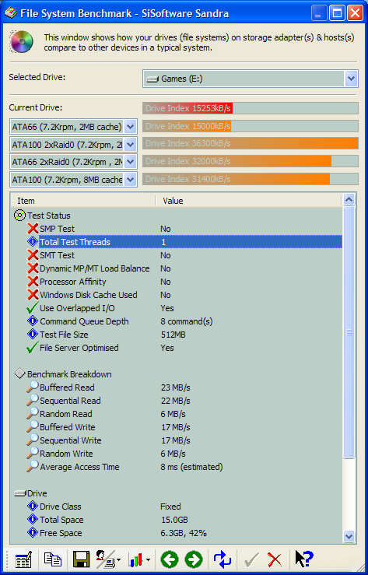
Task: Click the list scrollbar down arrow
Action: [x=349, y=536]
